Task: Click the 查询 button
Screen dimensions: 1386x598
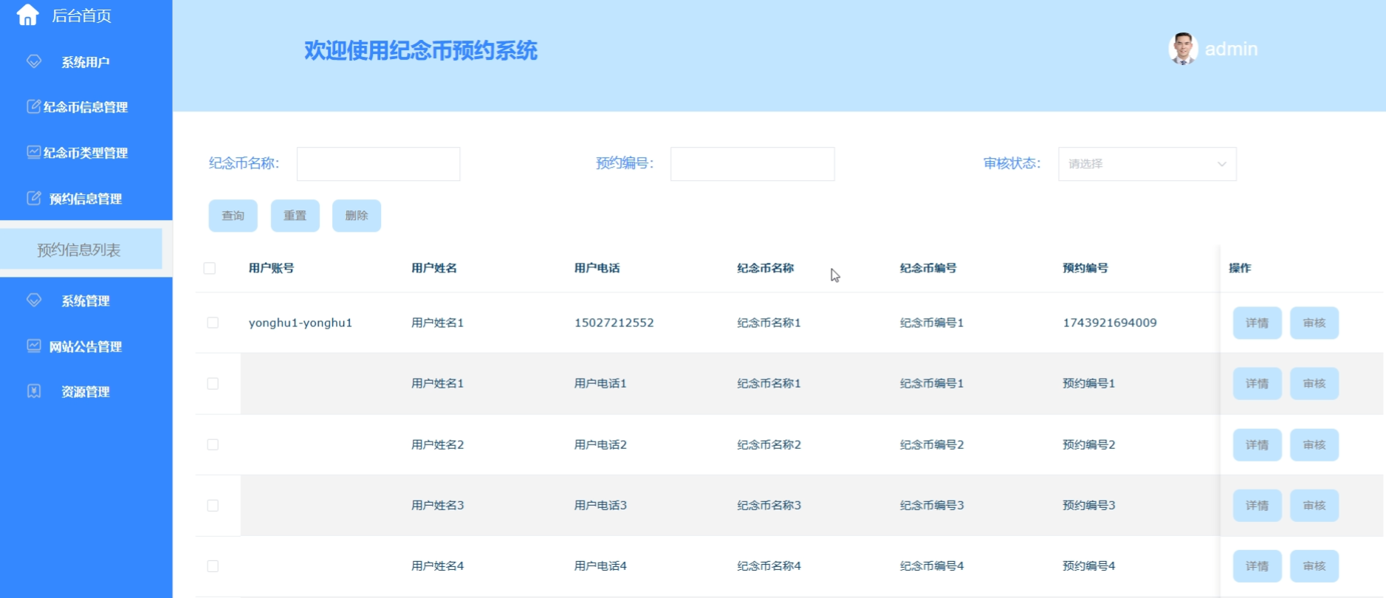Action: point(233,216)
